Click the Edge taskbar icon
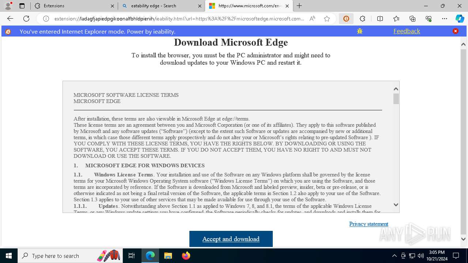Screen dimensions: 468x263 (x=150, y=256)
